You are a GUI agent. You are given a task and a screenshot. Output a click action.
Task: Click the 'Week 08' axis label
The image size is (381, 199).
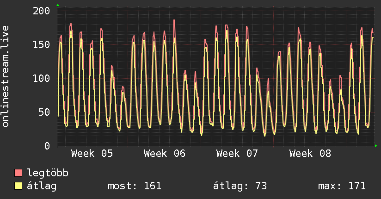pyautogui.click(x=310, y=154)
